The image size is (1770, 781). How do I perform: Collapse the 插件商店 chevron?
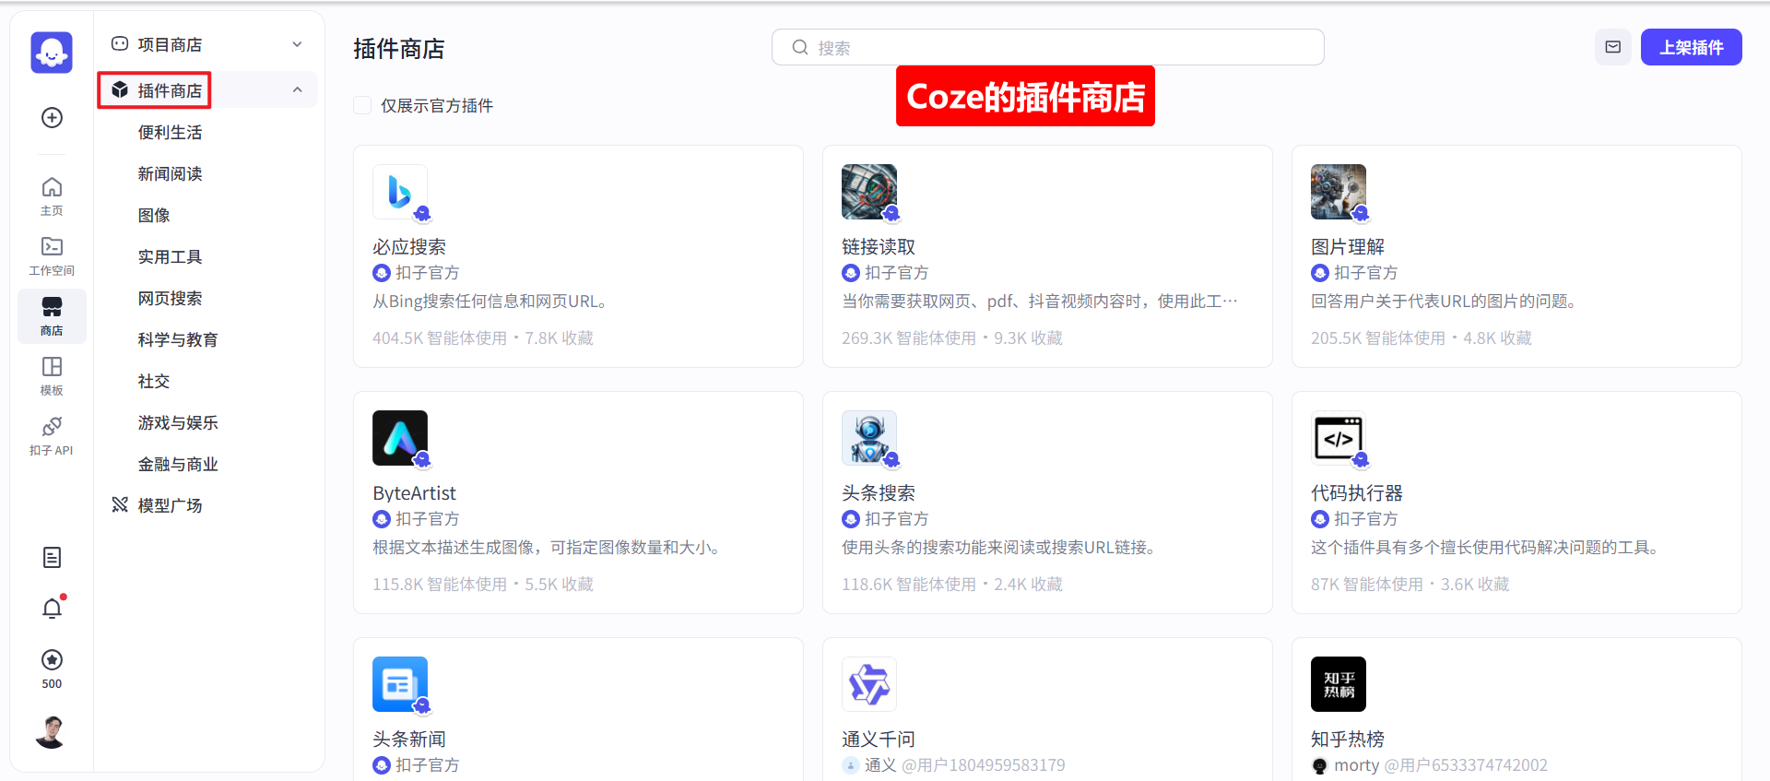tap(297, 89)
